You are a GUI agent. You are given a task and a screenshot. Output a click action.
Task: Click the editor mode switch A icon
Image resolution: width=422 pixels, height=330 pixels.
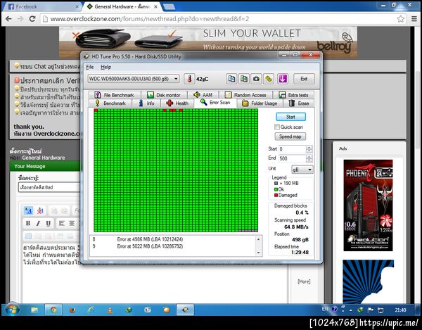[x=28, y=210]
